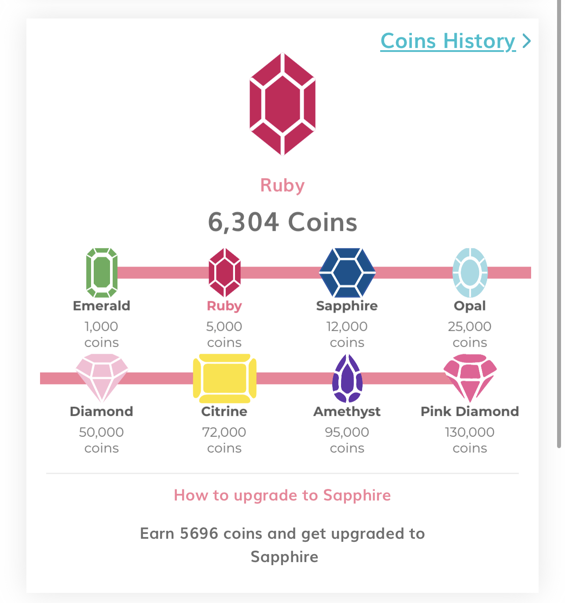
Task: Click the page scrollbar on the right edge
Action: click(x=559, y=224)
